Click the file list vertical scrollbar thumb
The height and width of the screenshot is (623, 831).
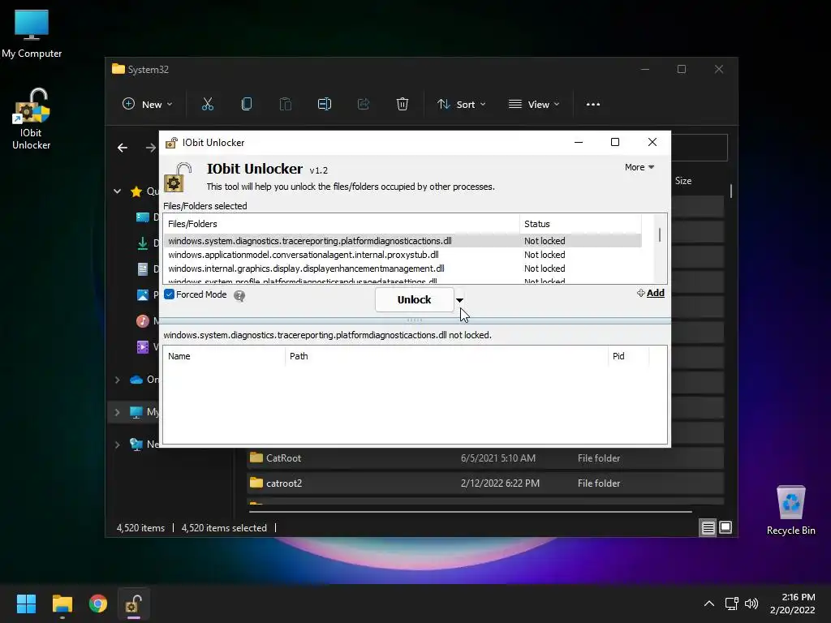click(x=660, y=234)
